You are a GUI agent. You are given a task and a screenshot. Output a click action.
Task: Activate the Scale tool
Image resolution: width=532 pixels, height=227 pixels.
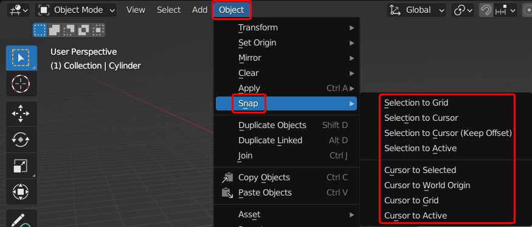pos(21,165)
